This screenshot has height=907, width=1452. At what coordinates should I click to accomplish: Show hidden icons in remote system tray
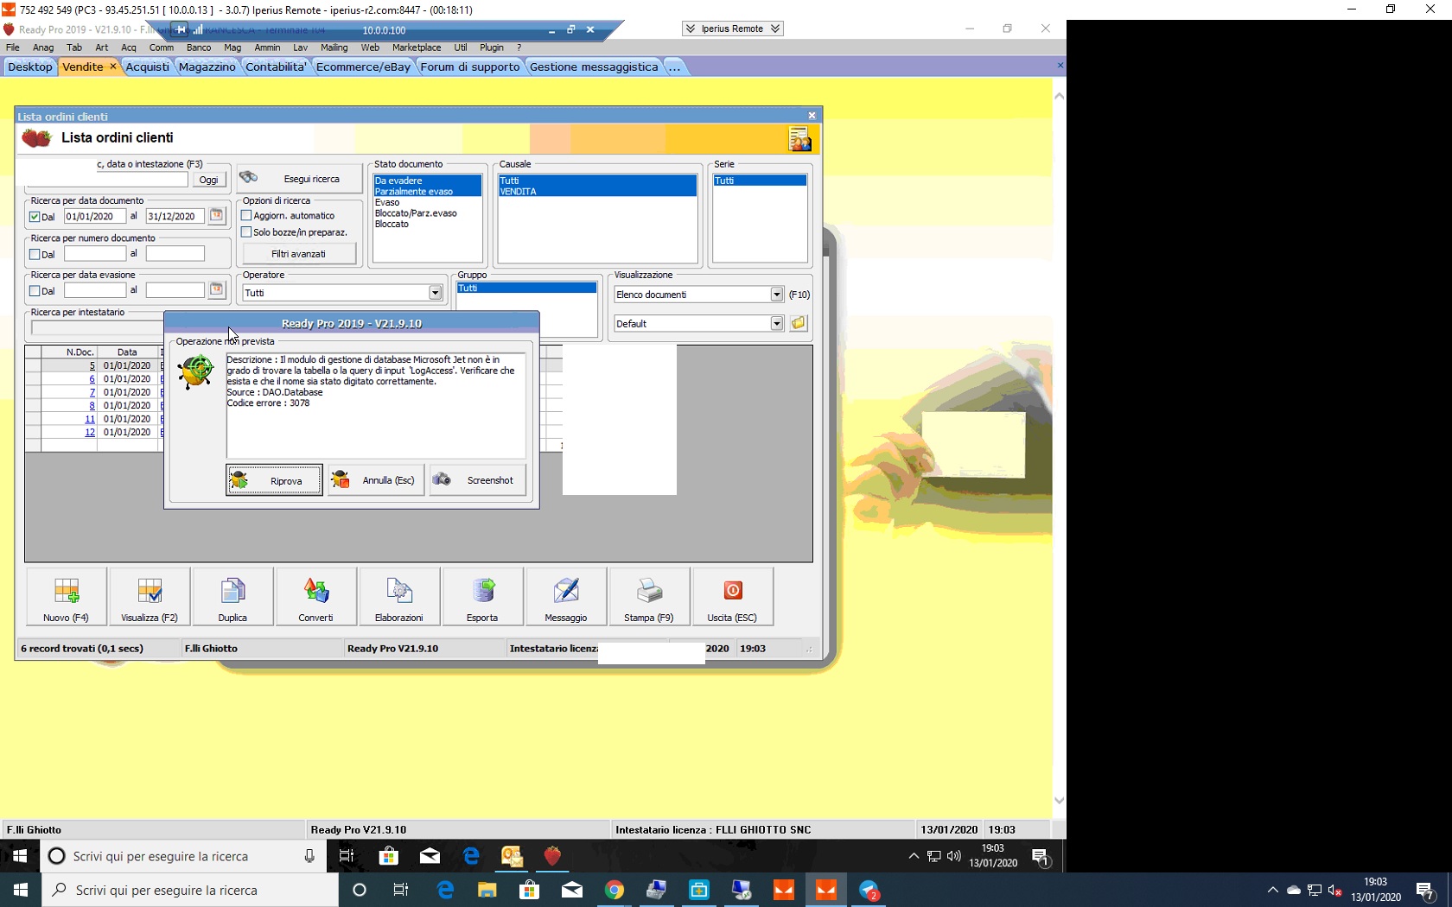point(914,856)
